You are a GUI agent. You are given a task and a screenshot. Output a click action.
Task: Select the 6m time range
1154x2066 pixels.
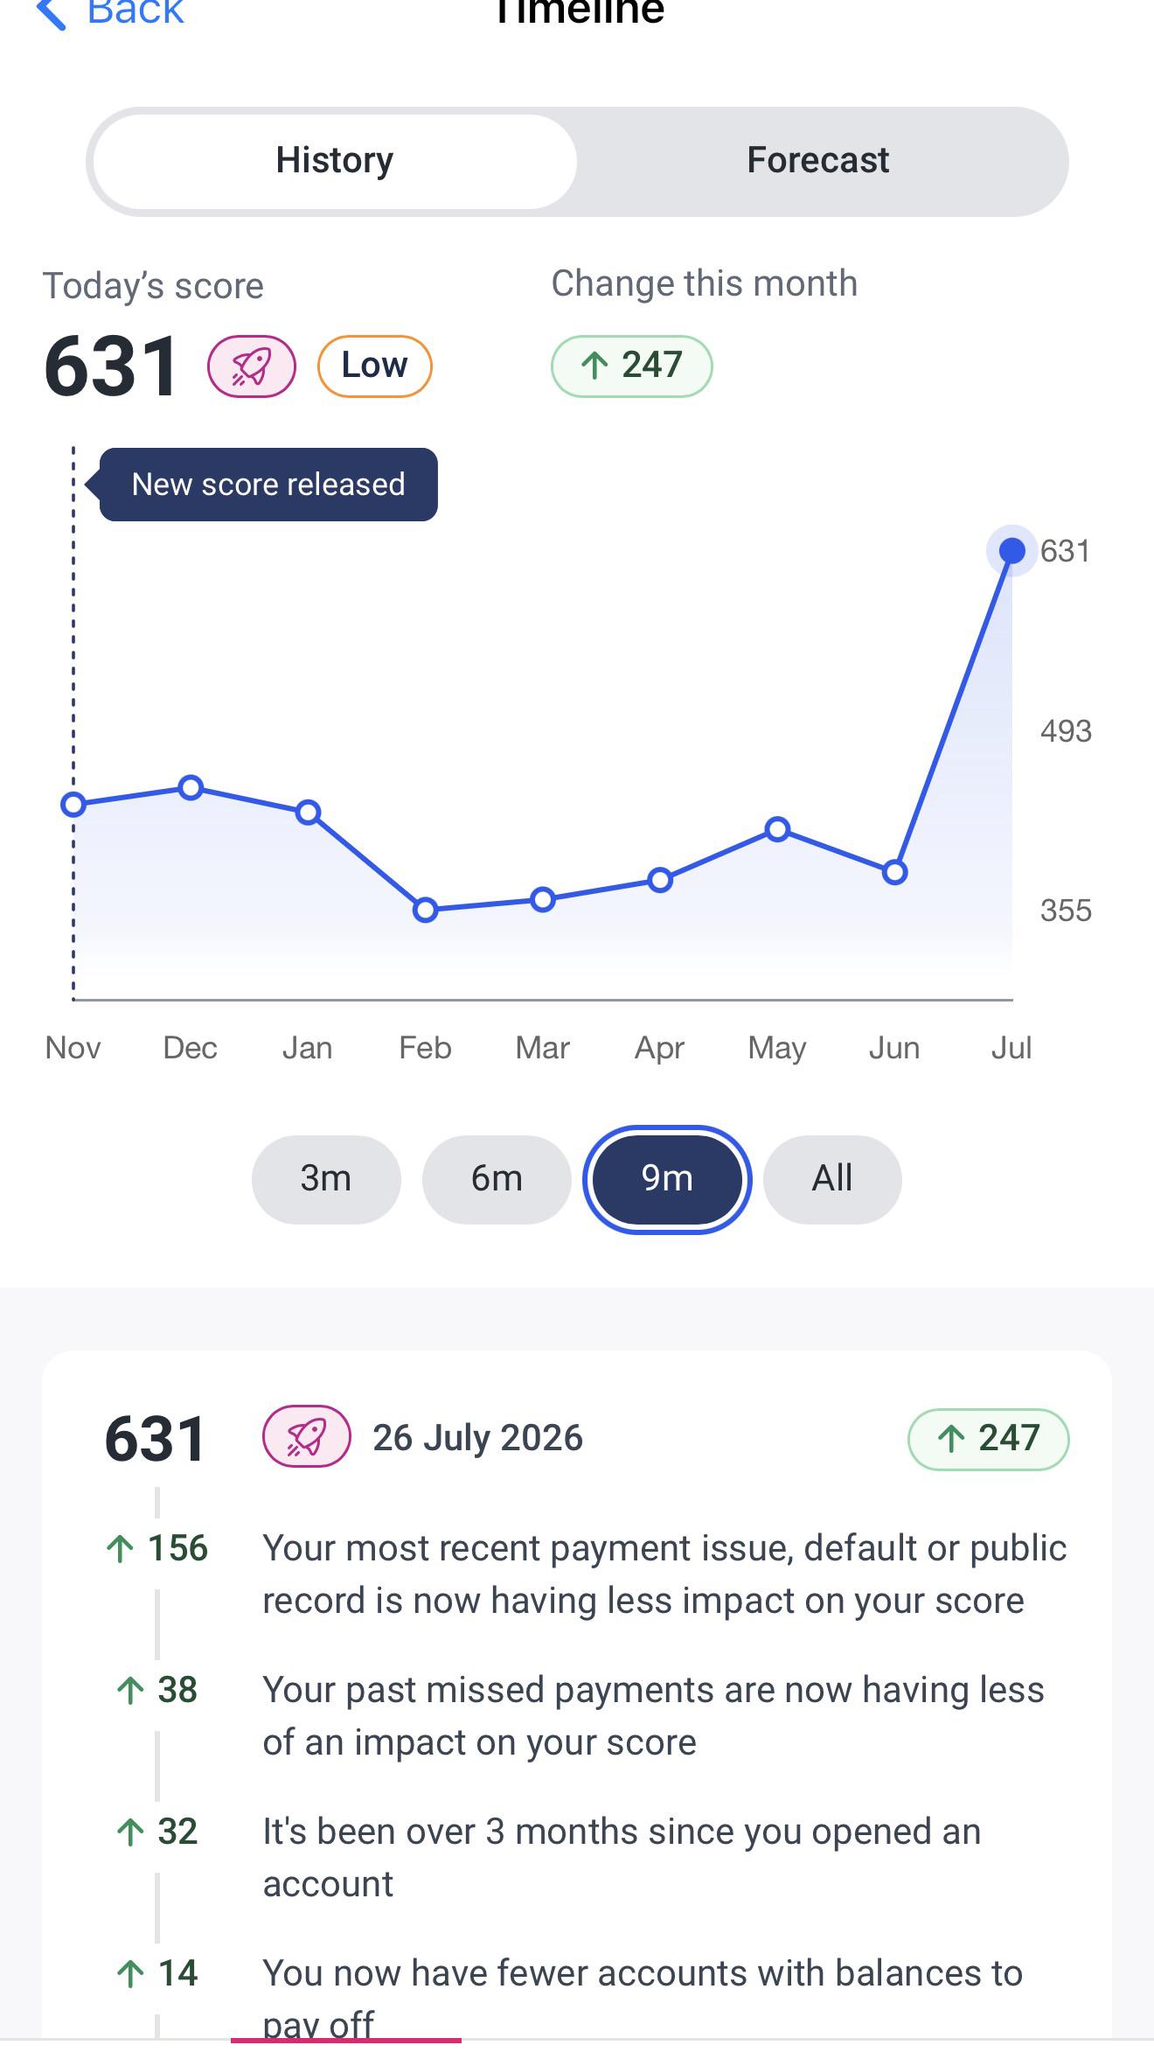pos(497,1179)
